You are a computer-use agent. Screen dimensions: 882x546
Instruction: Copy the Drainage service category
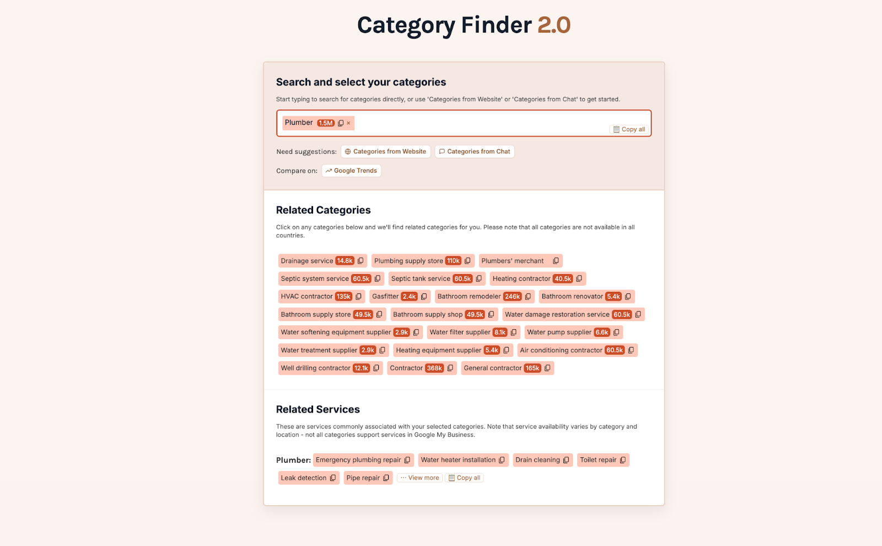360,260
